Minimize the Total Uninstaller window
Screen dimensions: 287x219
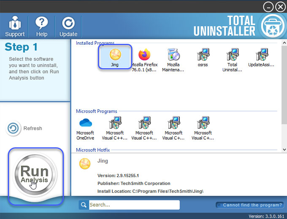[268, 7]
